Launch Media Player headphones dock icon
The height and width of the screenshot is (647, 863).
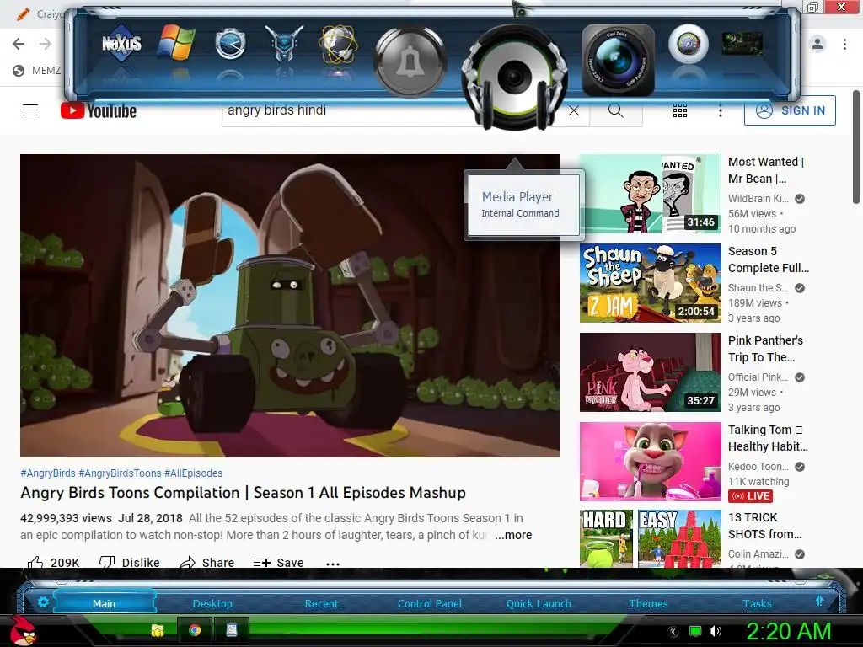(x=514, y=77)
